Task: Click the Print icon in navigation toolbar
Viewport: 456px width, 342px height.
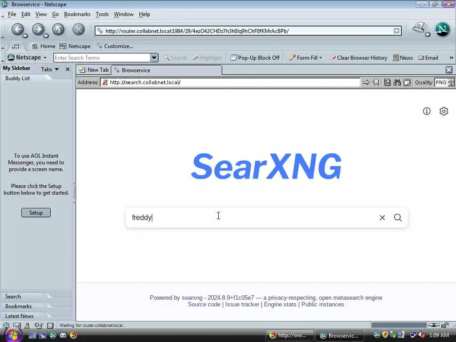Action: tap(419, 28)
